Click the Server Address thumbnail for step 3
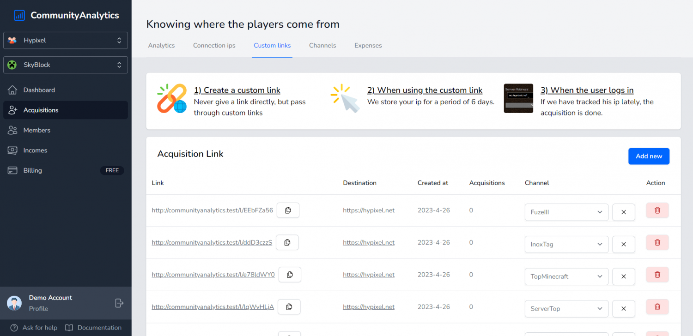The image size is (693, 336). (x=518, y=98)
